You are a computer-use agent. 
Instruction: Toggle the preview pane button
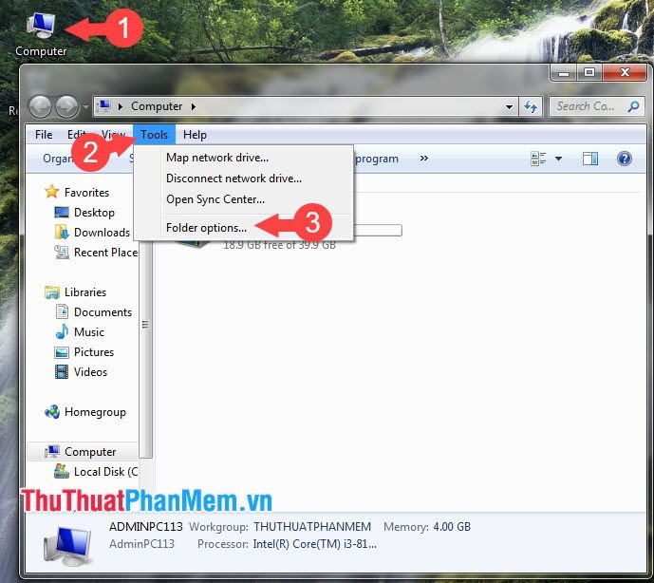tap(590, 159)
